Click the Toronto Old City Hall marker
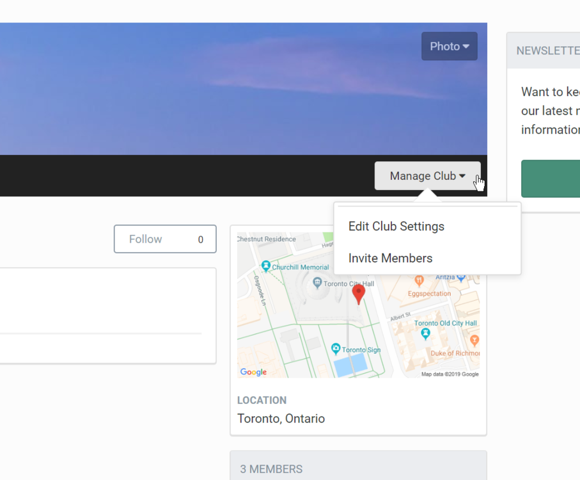 tap(426, 333)
